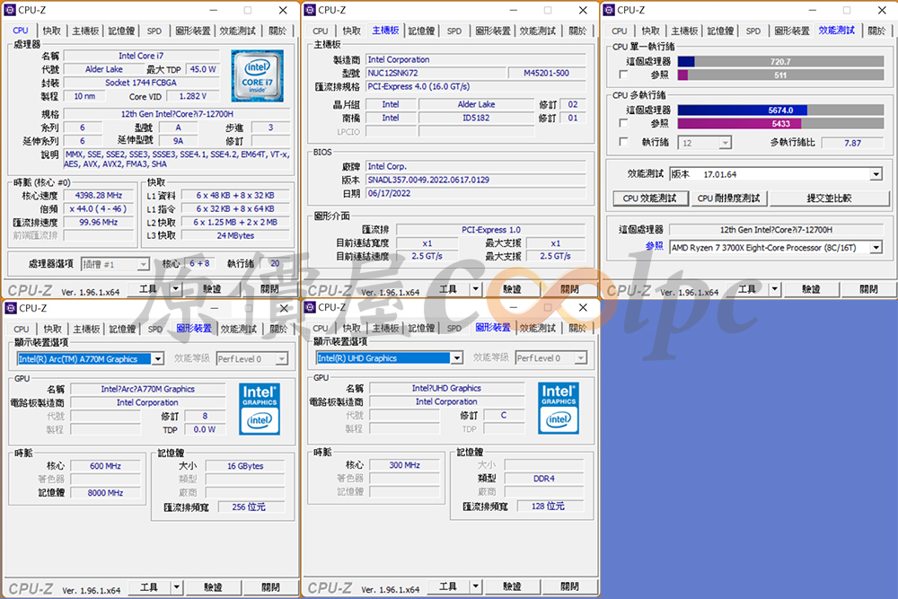898x599 pixels.
Task: Click the multi-thread reference bar showing 5433
Action: (x=780, y=124)
